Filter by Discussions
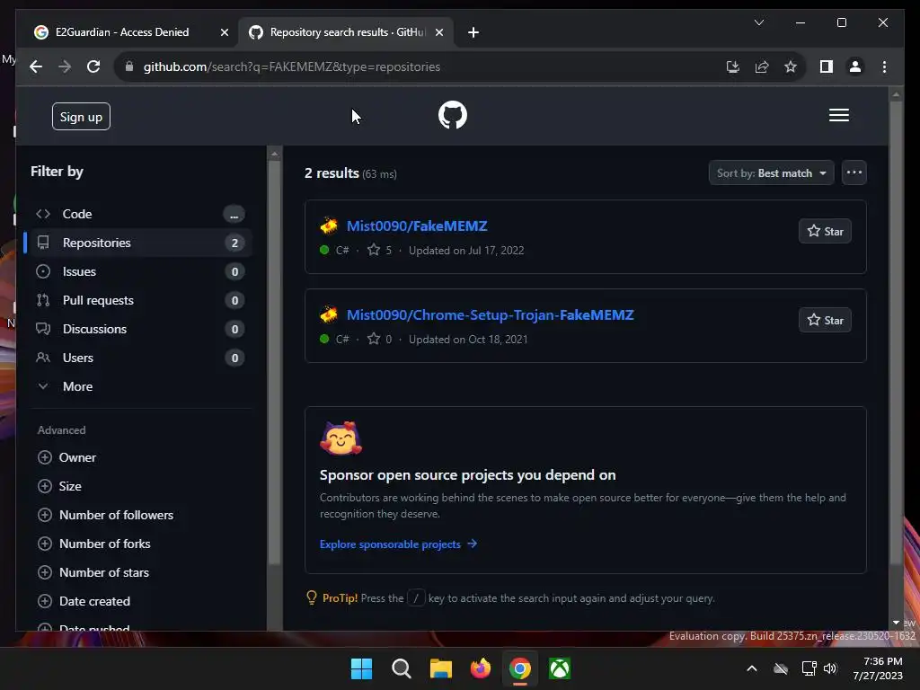This screenshot has width=920, height=690. (138, 329)
